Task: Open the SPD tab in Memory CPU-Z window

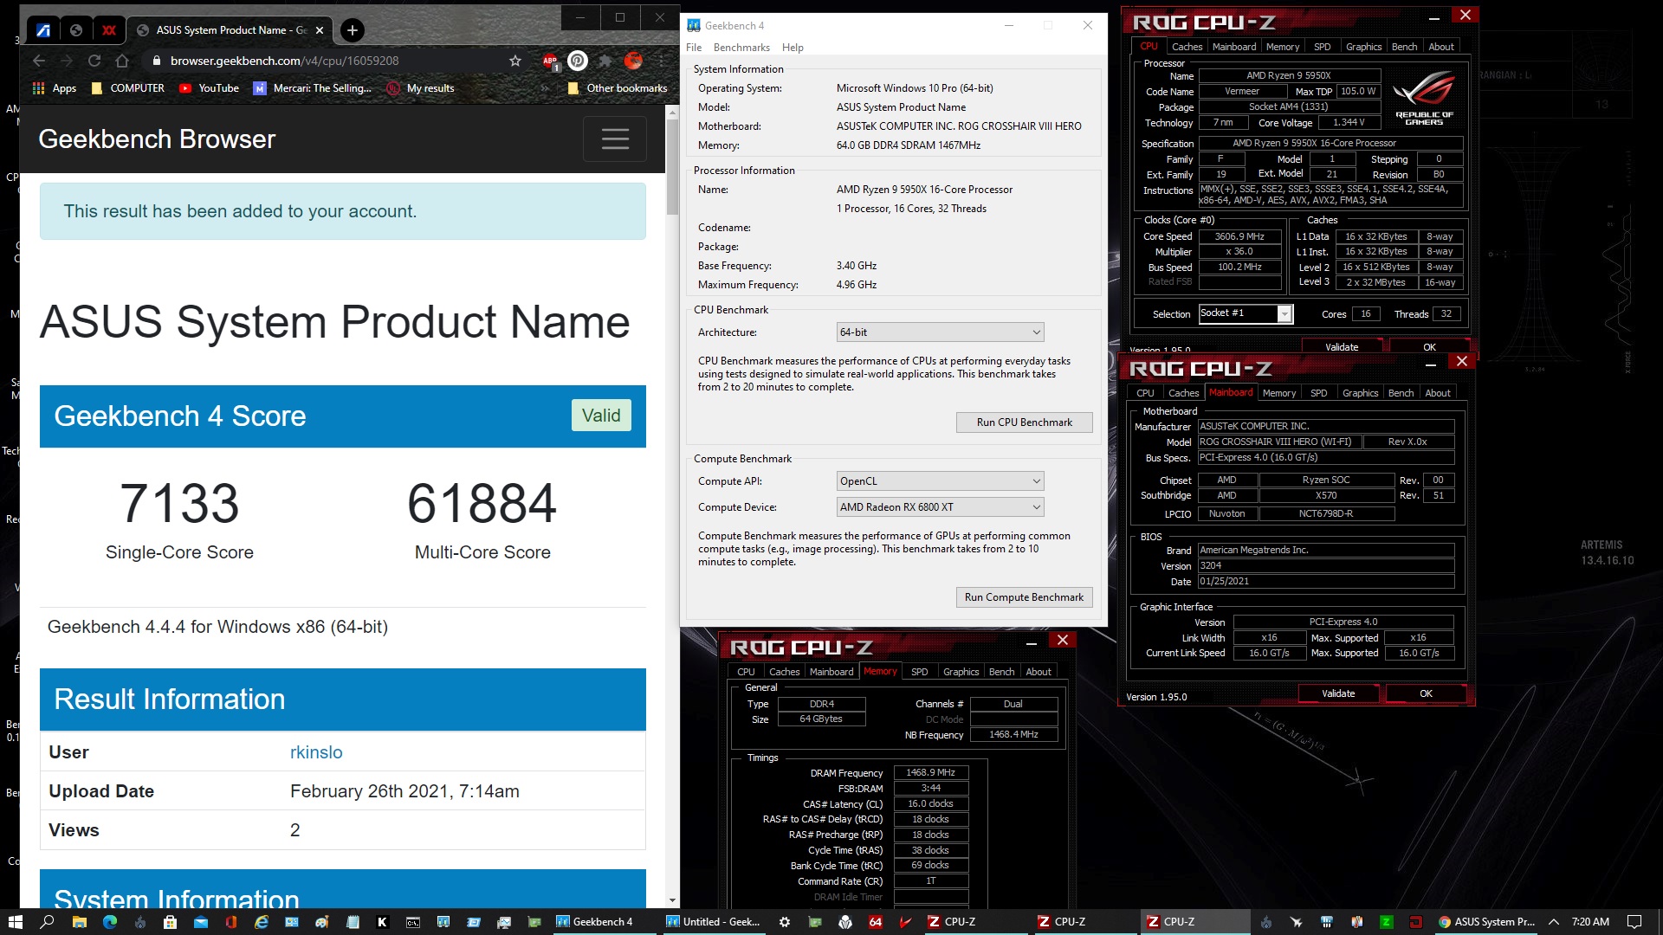Action: pos(919,672)
